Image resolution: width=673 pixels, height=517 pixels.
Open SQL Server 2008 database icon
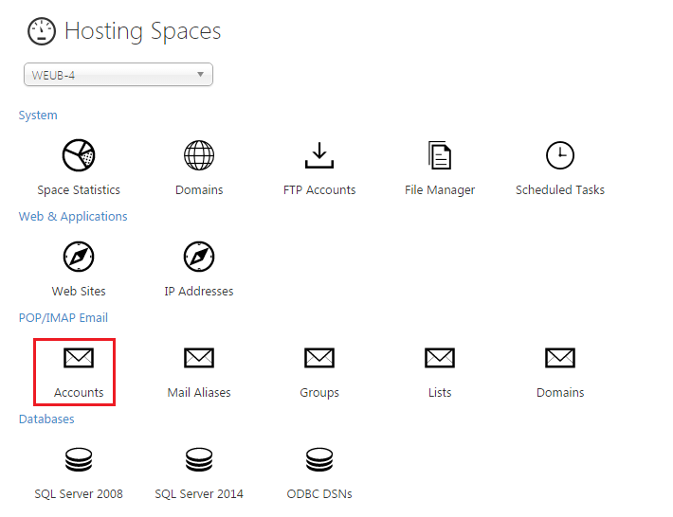click(79, 459)
